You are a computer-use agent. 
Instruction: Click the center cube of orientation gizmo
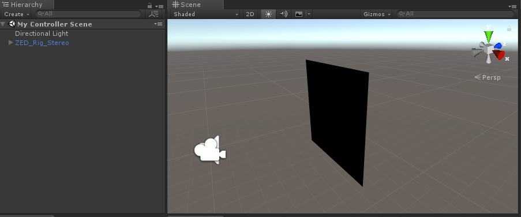(489, 49)
